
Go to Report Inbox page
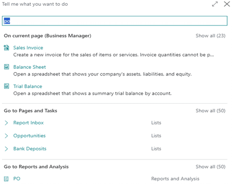point(28,123)
